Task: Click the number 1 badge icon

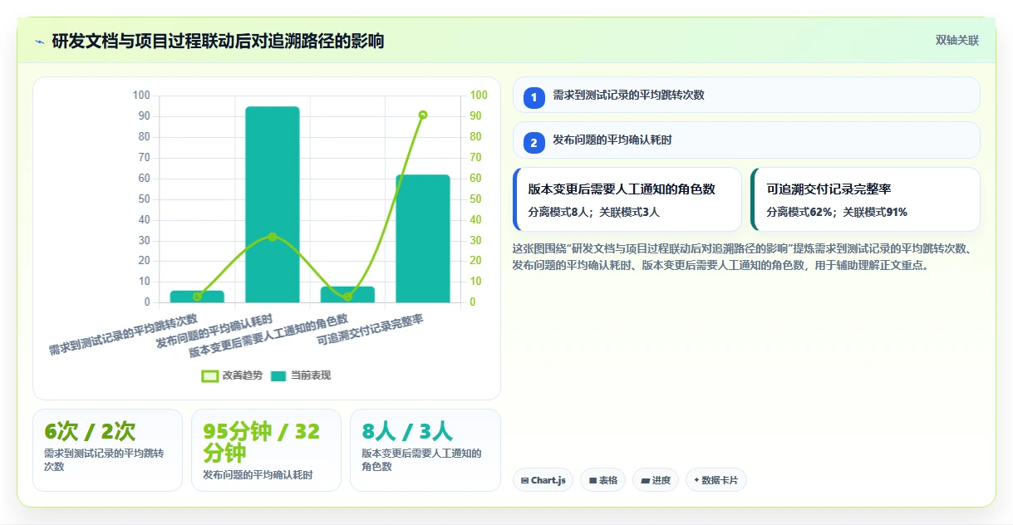Action: pos(534,97)
